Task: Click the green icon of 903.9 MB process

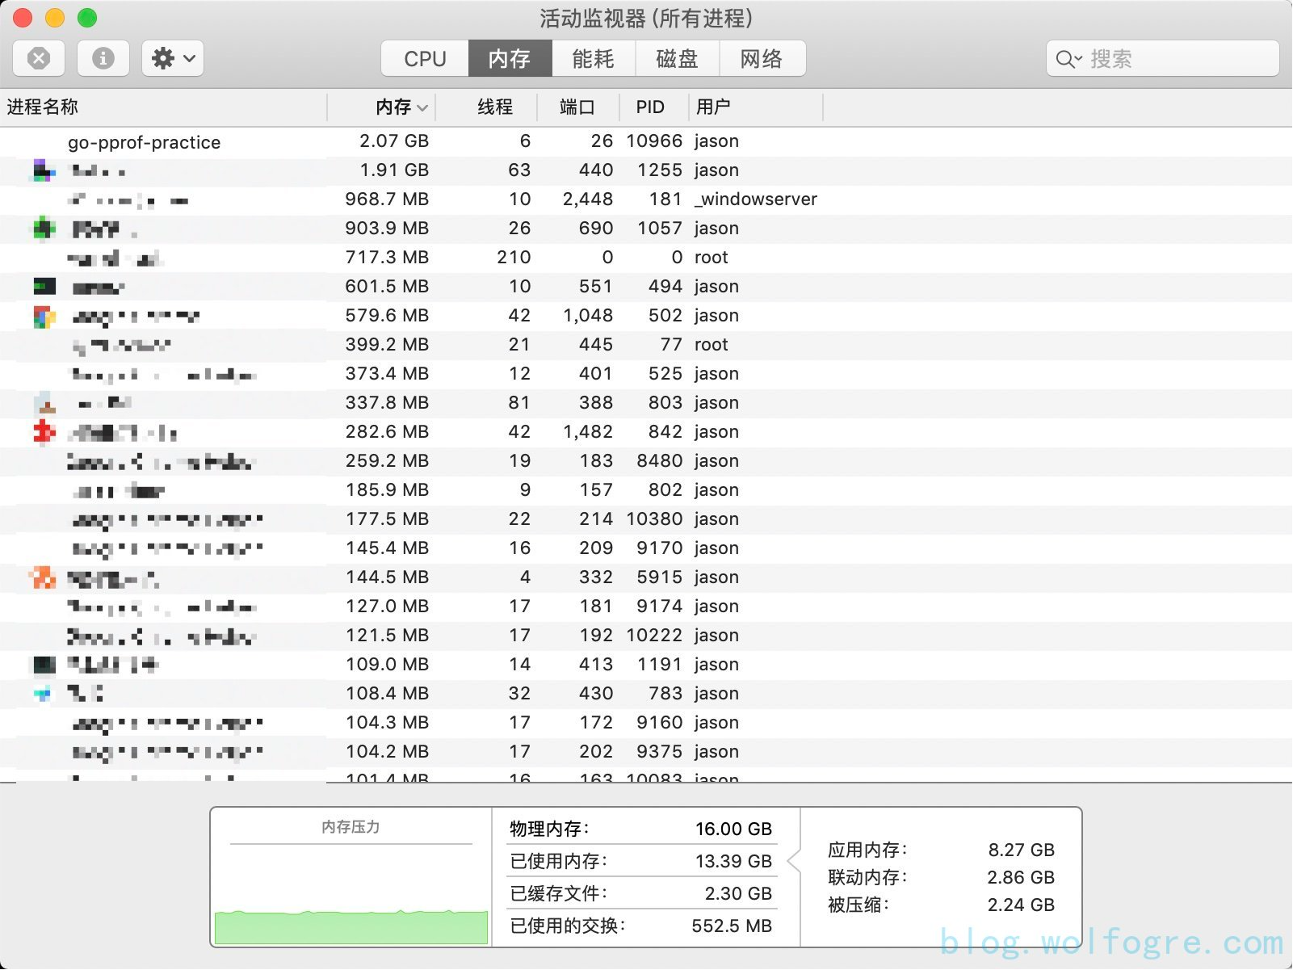Action: pos(44,229)
